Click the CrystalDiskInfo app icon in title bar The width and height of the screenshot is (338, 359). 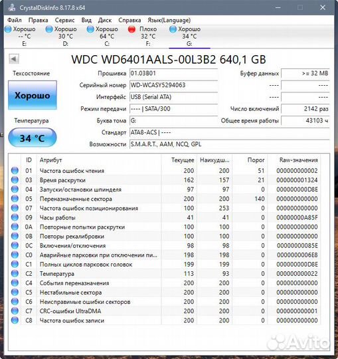coord(12,7)
